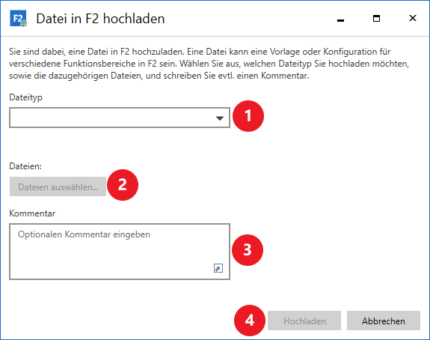Expand the comment field using the pop-out icon
The height and width of the screenshot is (340, 430).
[218, 268]
